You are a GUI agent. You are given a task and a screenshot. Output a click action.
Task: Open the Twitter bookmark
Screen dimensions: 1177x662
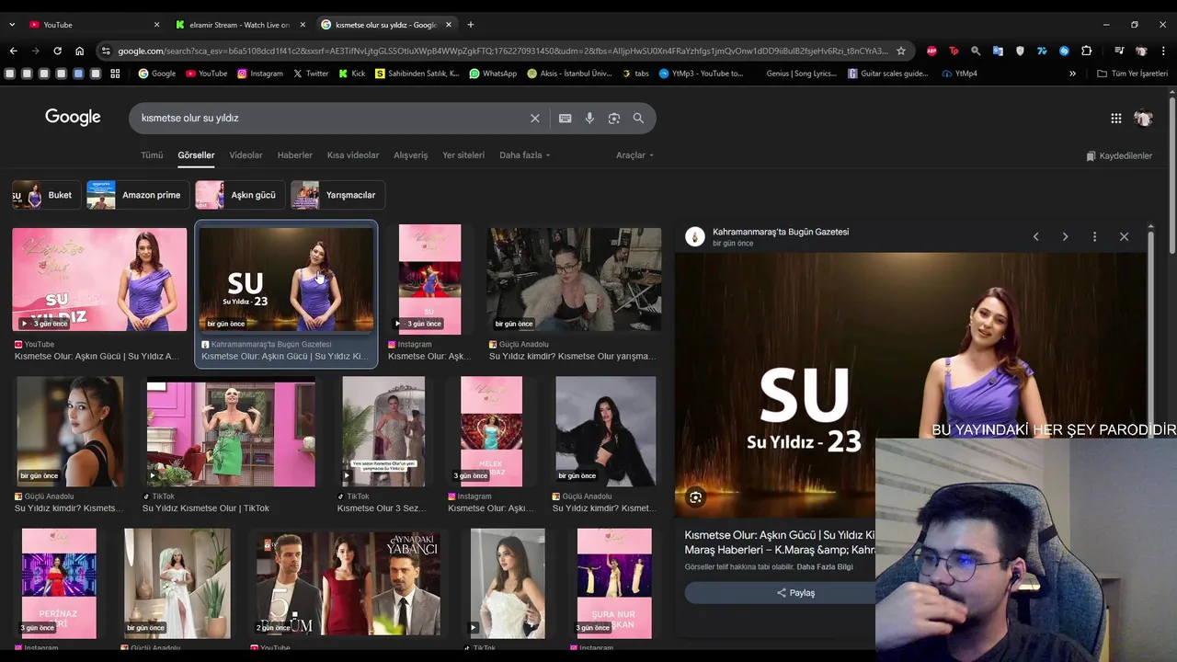coord(311,74)
